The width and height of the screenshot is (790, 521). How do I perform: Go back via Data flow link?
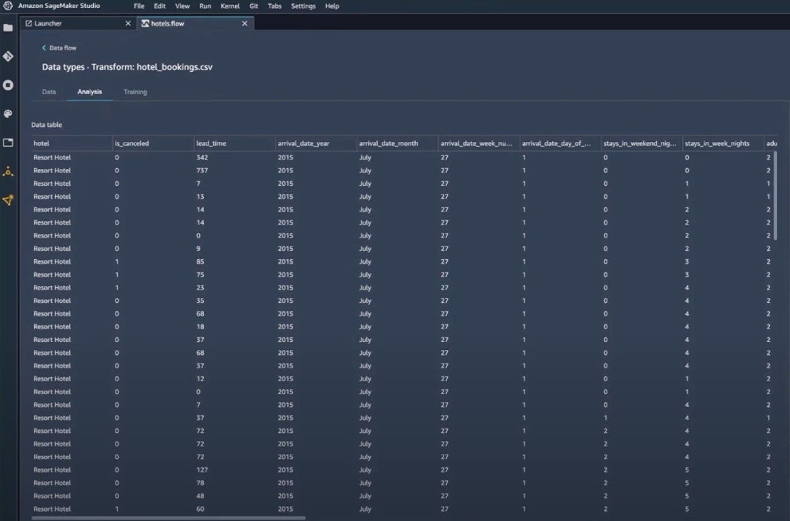point(63,47)
